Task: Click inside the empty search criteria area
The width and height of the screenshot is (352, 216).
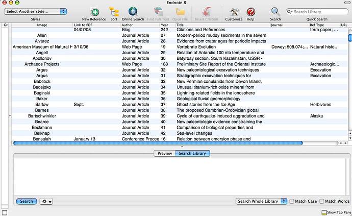Action: tap(180, 177)
